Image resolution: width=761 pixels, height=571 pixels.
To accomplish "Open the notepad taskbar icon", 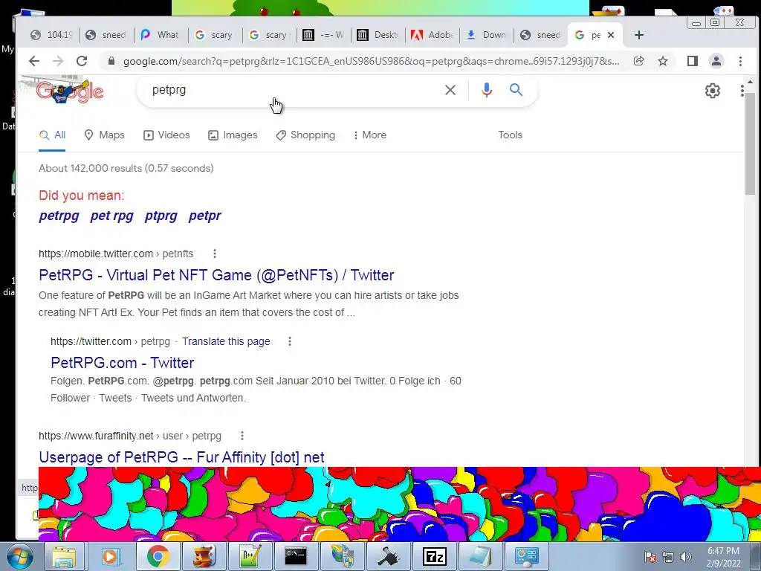I will 481,556.
